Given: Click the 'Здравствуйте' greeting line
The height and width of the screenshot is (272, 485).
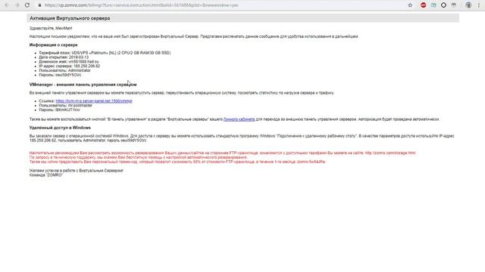Looking at the screenshot, I should coord(51,29).
